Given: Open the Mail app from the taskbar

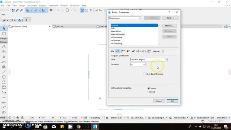Looking at the screenshot, I should (x=54, y=127).
